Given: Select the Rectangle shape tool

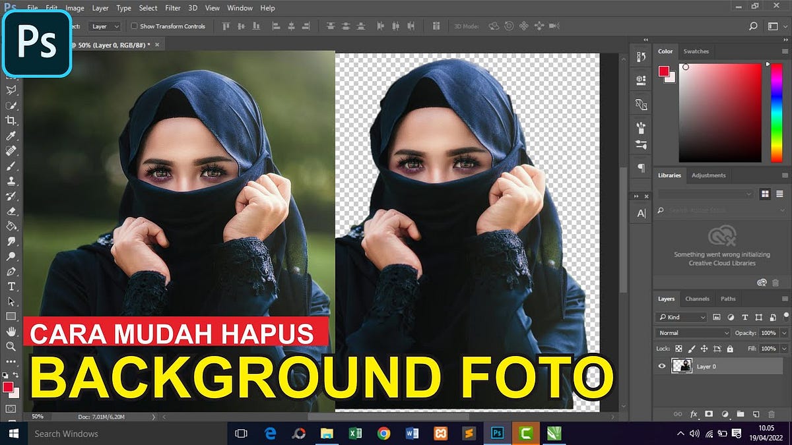Looking at the screenshot, I should (11, 316).
